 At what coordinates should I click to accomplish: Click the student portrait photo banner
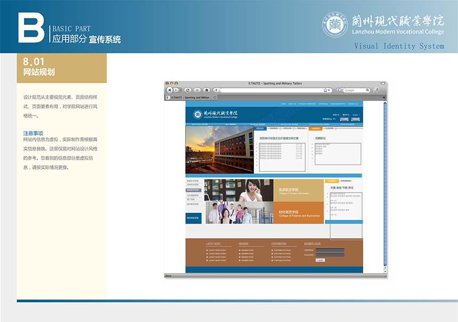[x=239, y=201]
